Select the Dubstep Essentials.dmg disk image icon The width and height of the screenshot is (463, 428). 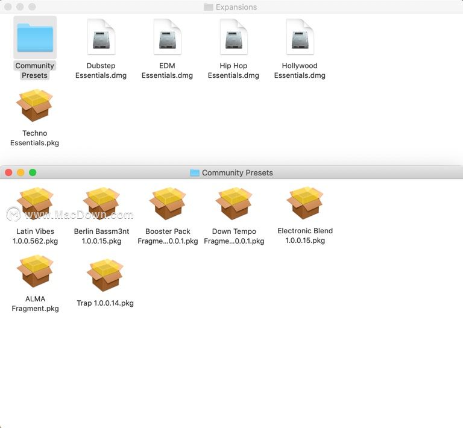coord(101,37)
